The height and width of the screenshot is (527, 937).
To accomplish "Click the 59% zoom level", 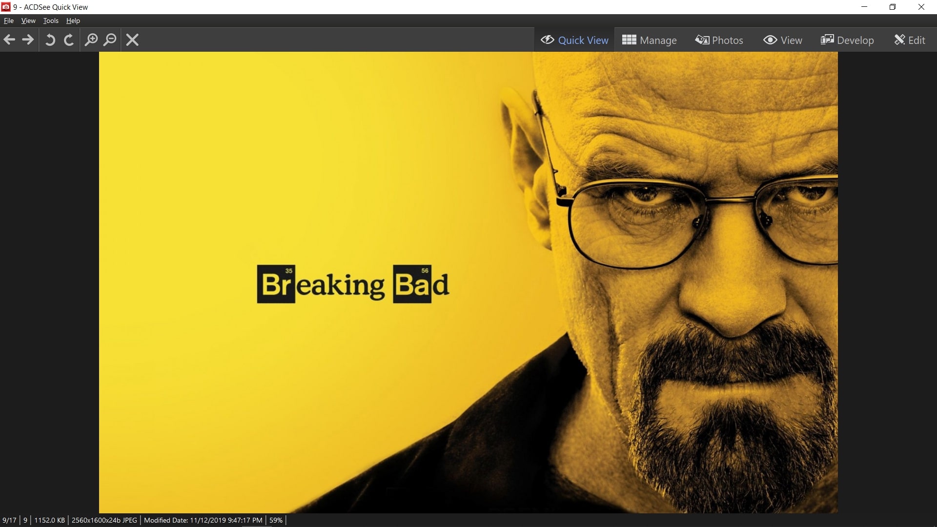I will pyautogui.click(x=276, y=520).
